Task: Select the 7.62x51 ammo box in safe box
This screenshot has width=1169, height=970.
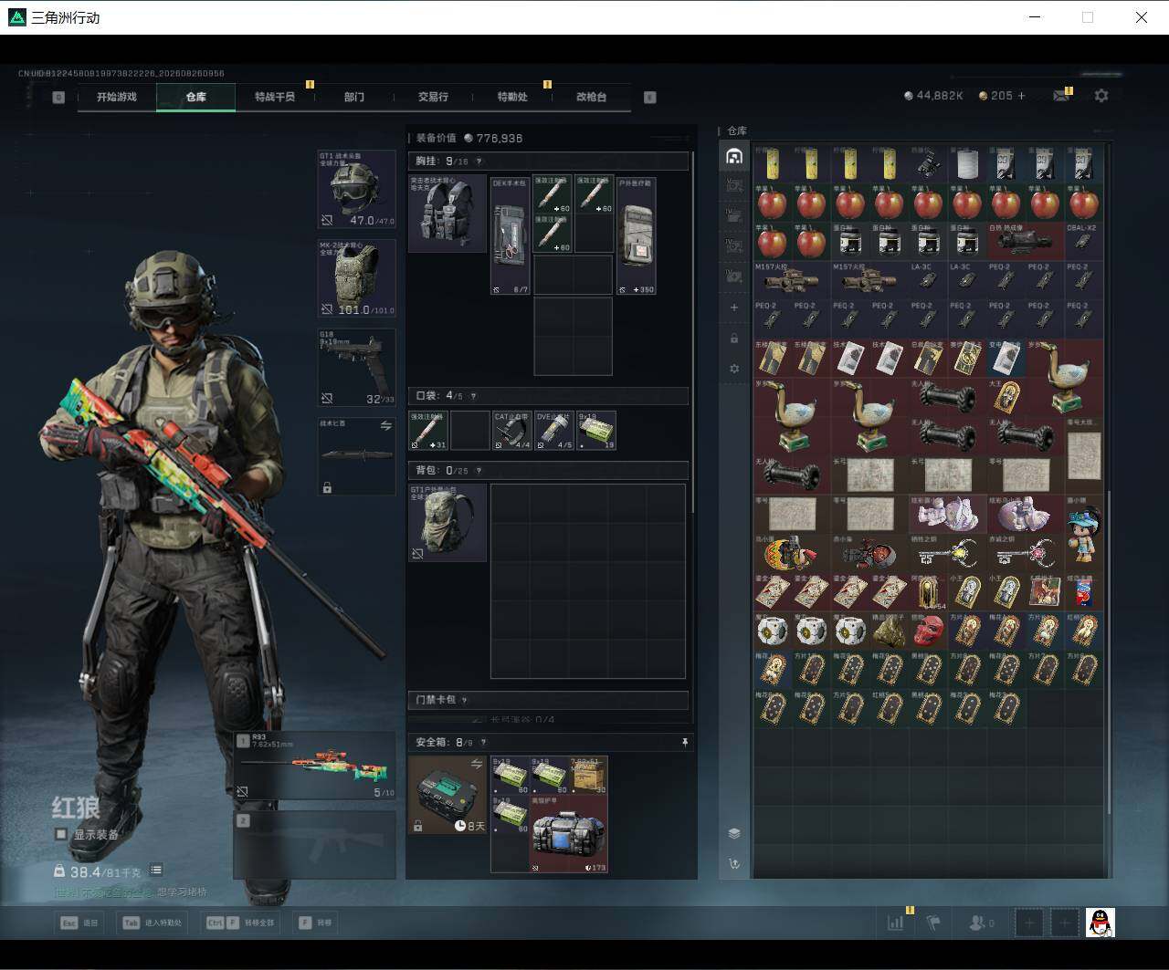Action: tap(589, 776)
